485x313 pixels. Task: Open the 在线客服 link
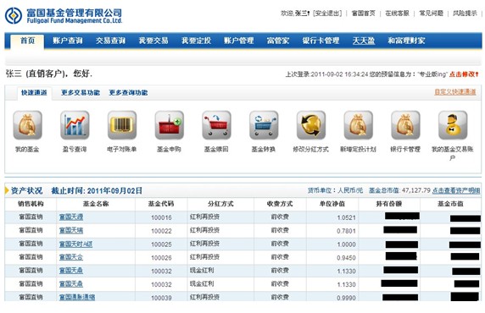click(x=397, y=14)
